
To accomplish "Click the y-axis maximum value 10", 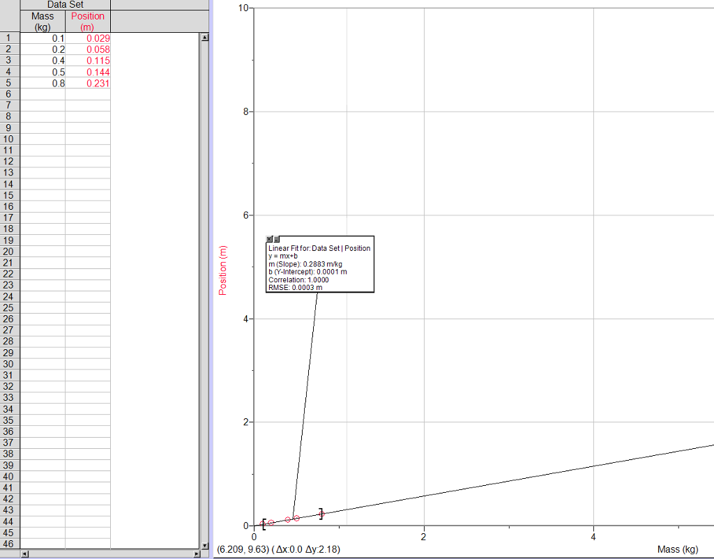I will click(243, 8).
